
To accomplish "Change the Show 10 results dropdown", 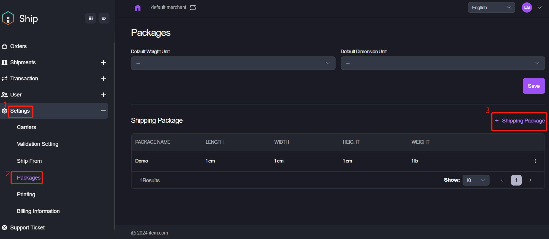I will (475, 180).
